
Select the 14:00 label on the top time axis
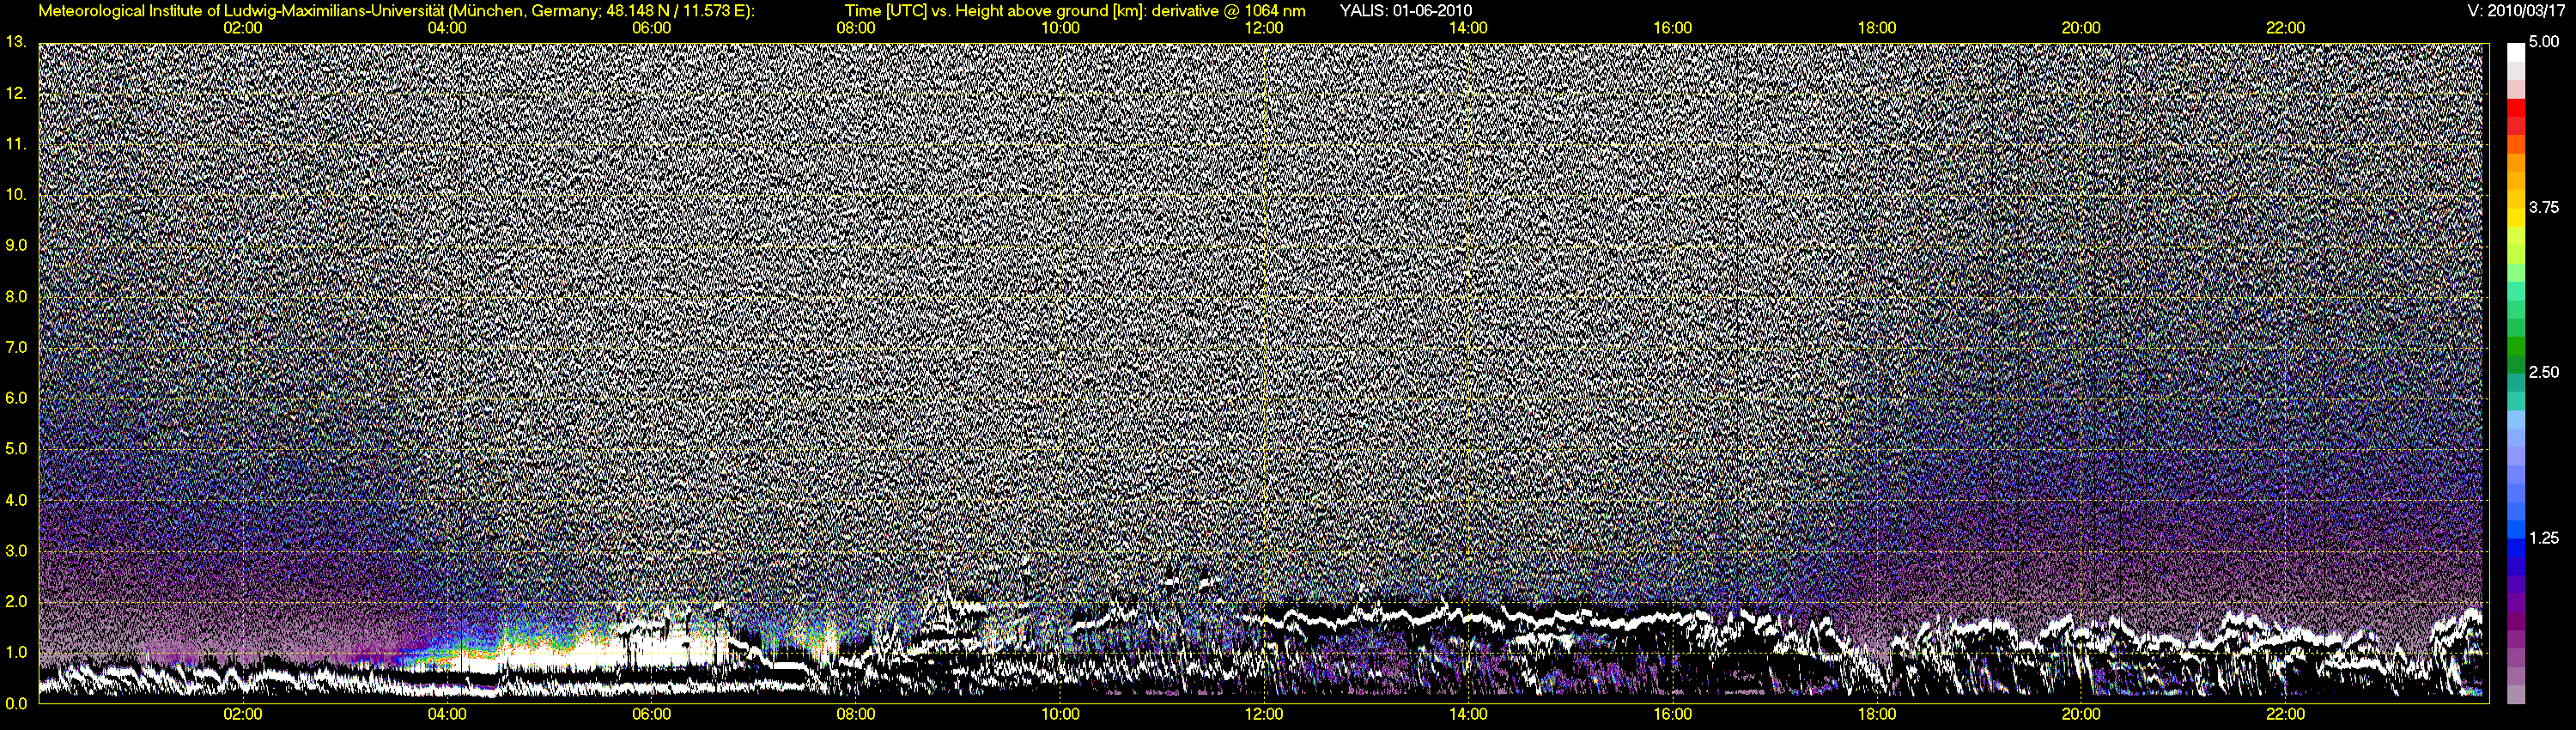pyautogui.click(x=1468, y=28)
